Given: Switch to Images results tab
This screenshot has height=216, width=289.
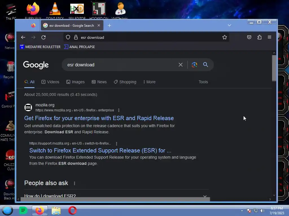Looking at the screenshot, I should 75,82.
